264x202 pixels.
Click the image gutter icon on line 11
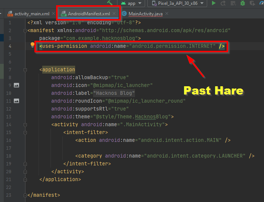(x=16, y=101)
